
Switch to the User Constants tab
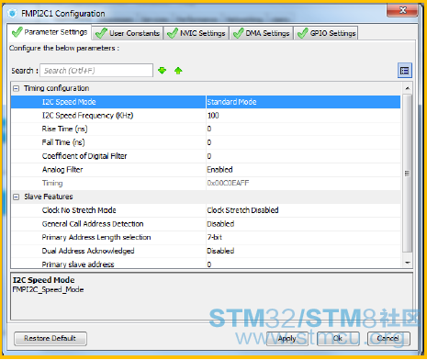click(x=128, y=33)
